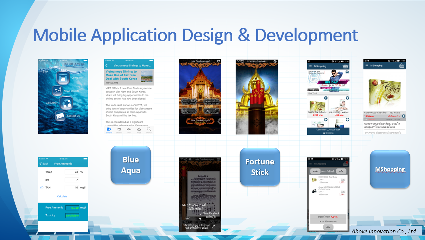Open the Search tab
425x240 pixels.
(x=149, y=130)
